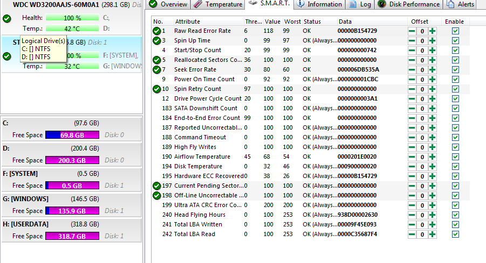This screenshot has height=263, width=486.
Task: Toggle Enable for End-to-End Error Count
Action: [x=455, y=118]
